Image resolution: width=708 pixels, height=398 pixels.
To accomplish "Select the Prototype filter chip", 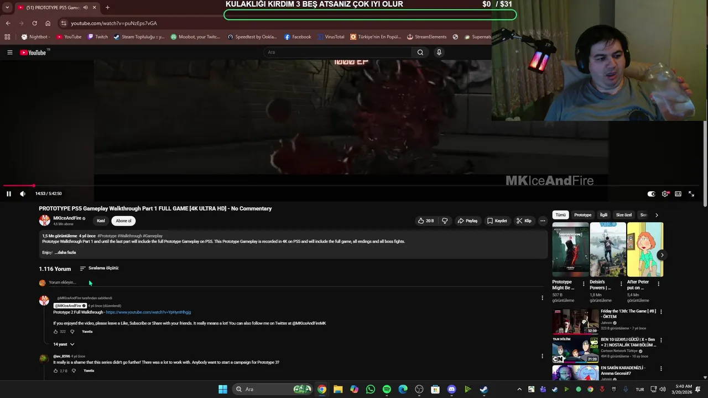I will tap(582, 215).
